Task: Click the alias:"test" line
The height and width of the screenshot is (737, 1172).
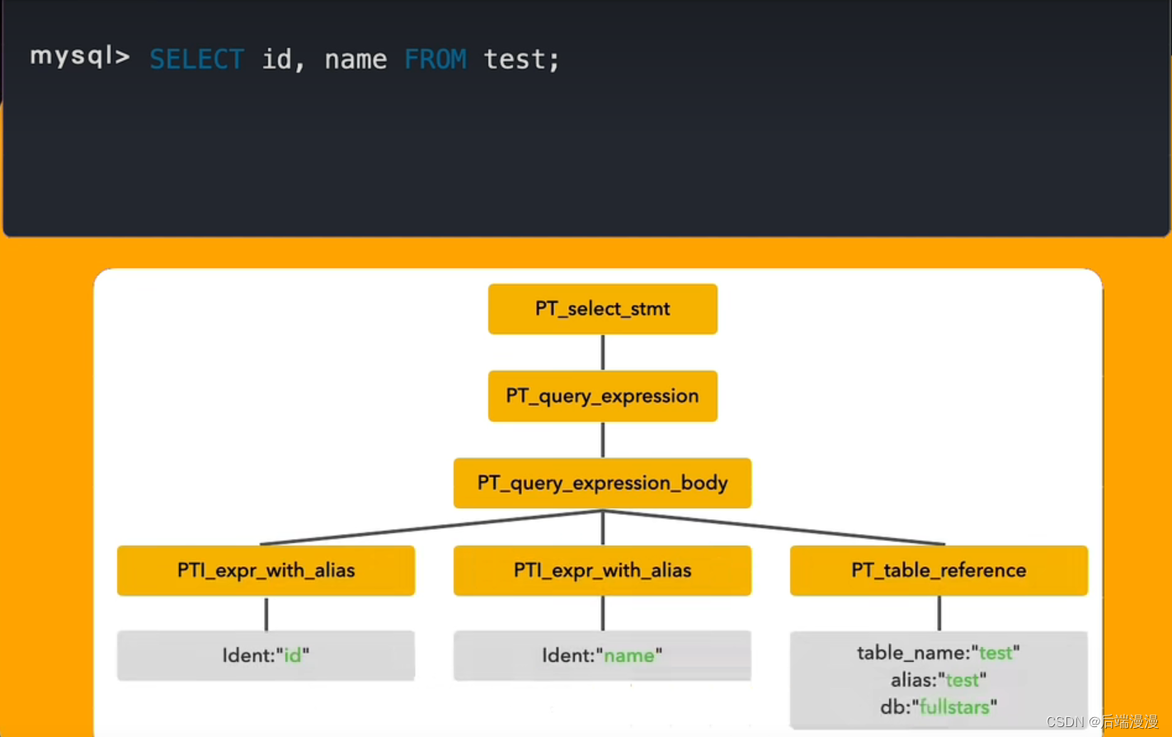Action: point(939,680)
